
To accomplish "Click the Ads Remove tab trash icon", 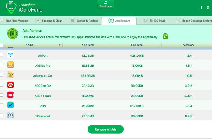I will (111, 21).
